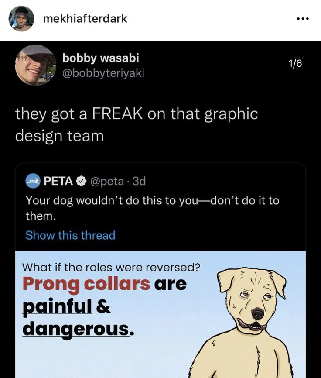321x378 pixels.
Task: Tap the 1/6 carousel page indicator
Action: pos(295,64)
